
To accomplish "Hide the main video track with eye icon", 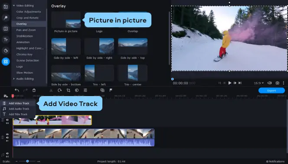I will (7, 134).
